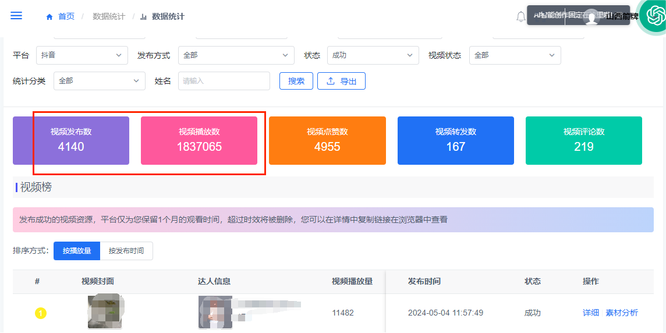Click the 视频发布数 purple card

[x=71, y=140]
